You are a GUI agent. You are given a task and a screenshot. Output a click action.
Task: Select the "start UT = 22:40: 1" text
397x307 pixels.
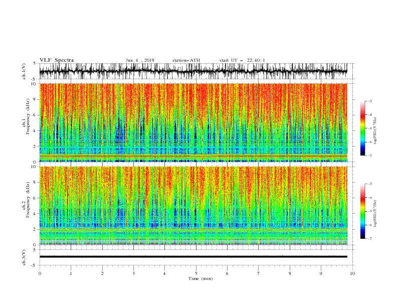(x=242, y=60)
